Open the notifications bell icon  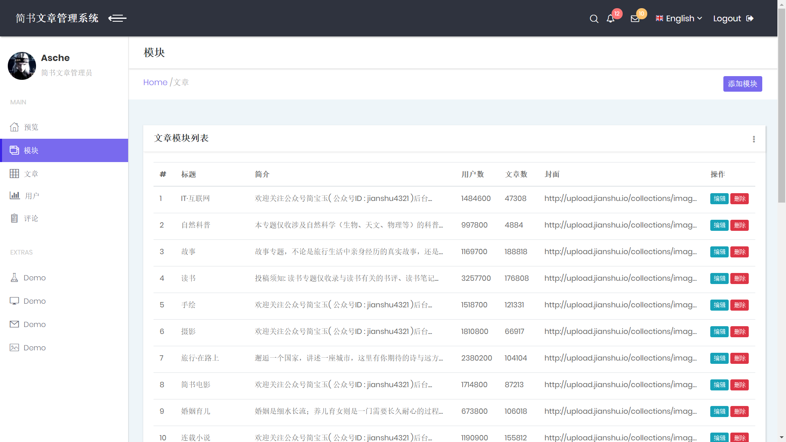pyautogui.click(x=610, y=19)
